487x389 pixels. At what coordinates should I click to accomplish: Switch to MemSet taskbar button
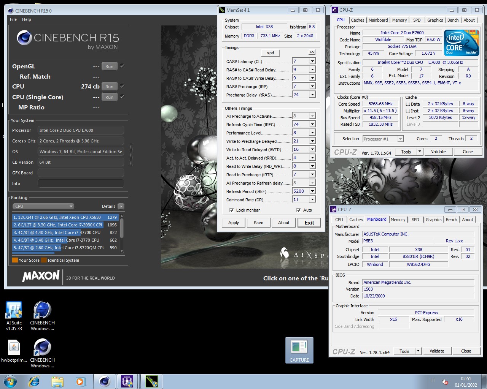pyautogui.click(x=151, y=381)
